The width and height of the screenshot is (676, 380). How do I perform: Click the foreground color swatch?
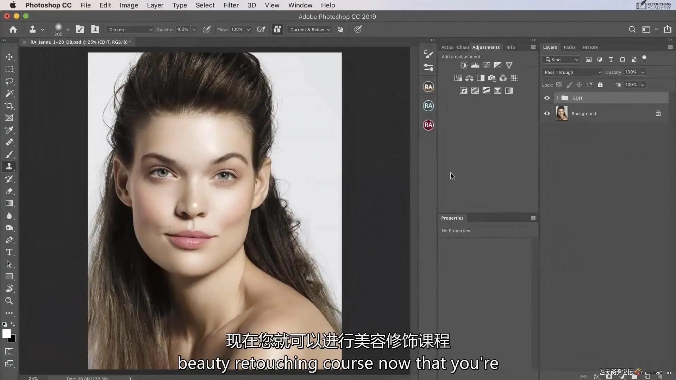6,334
